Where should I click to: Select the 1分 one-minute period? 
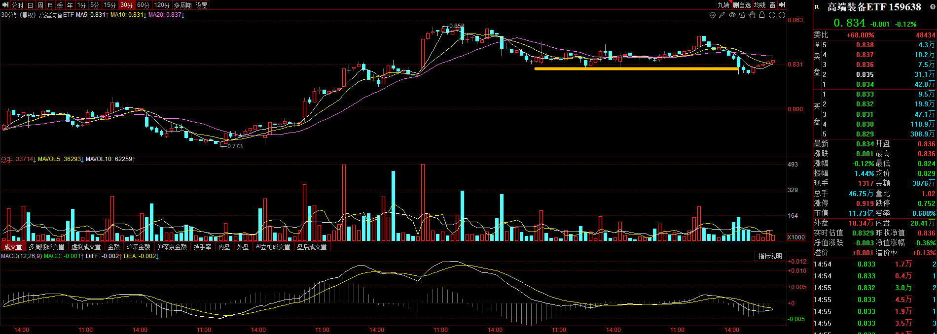(82, 5)
